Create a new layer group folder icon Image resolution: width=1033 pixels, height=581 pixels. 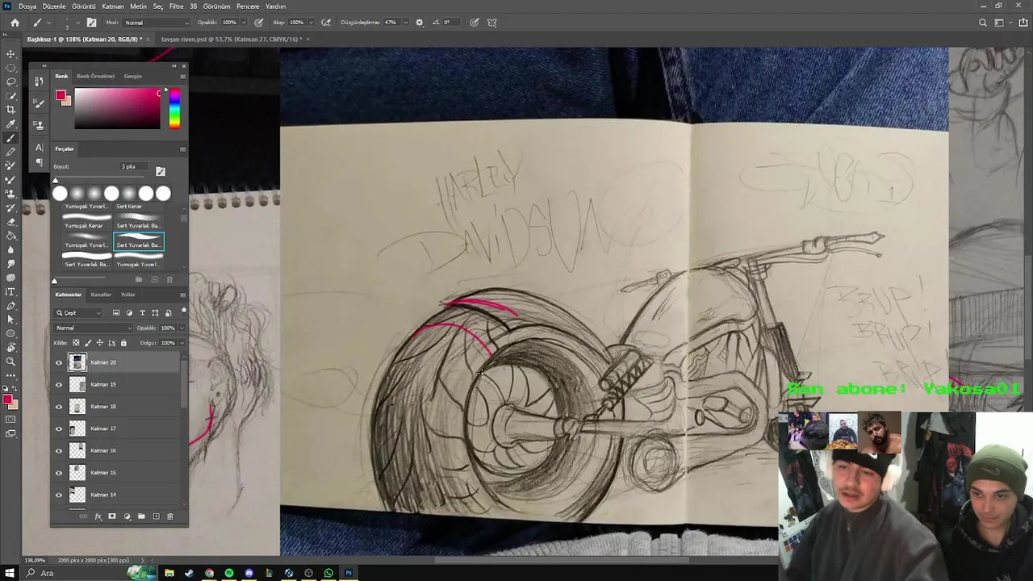(141, 516)
